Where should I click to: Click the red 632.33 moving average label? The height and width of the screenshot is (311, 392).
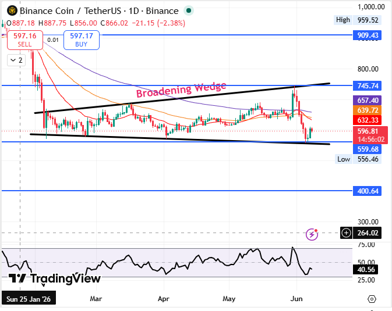368,120
